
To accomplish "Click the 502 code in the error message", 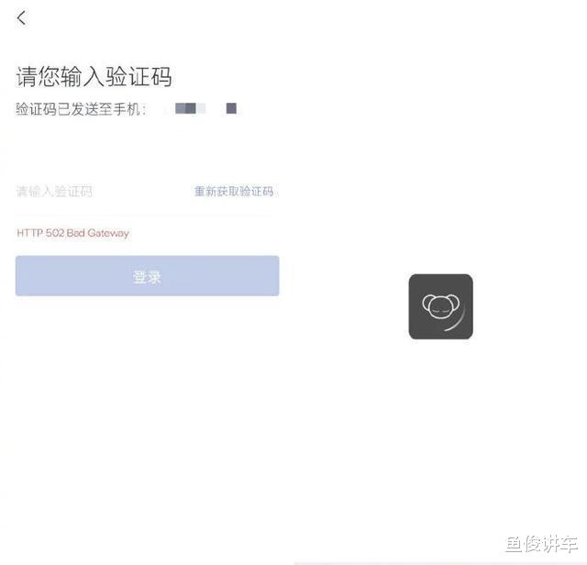I will (55, 233).
